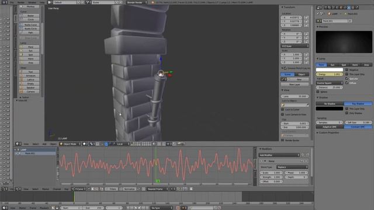Click the timeline editor type icon
374x210 pixels.
coord(4,208)
